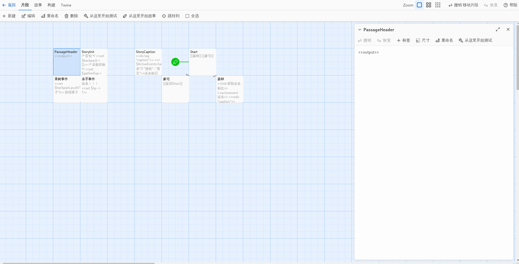Close the PassageHeader editor panel

[x=508, y=29]
